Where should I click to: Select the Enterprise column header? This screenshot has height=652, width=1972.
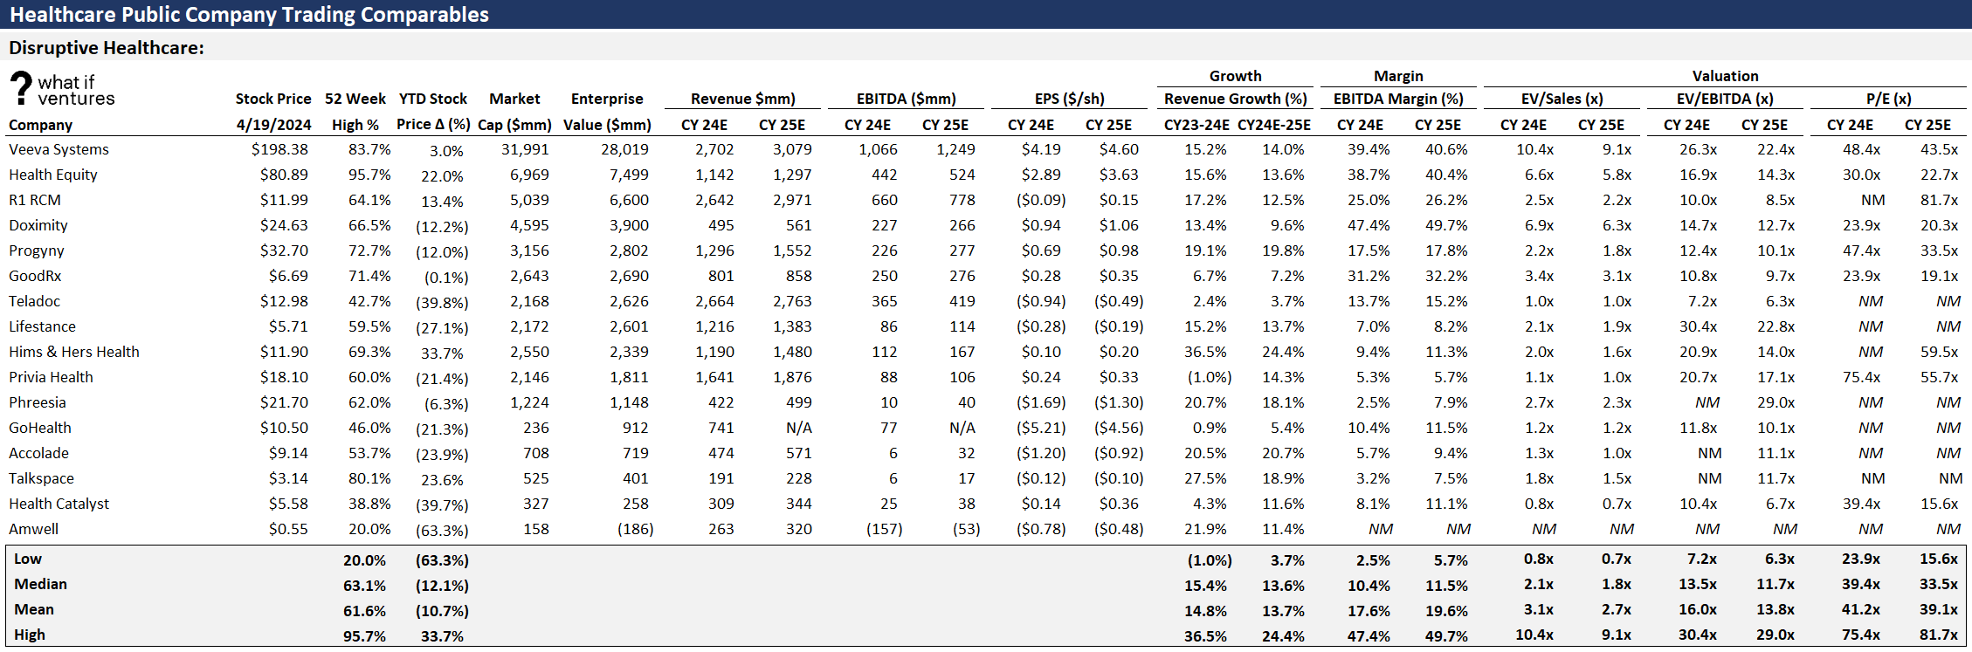607,99
